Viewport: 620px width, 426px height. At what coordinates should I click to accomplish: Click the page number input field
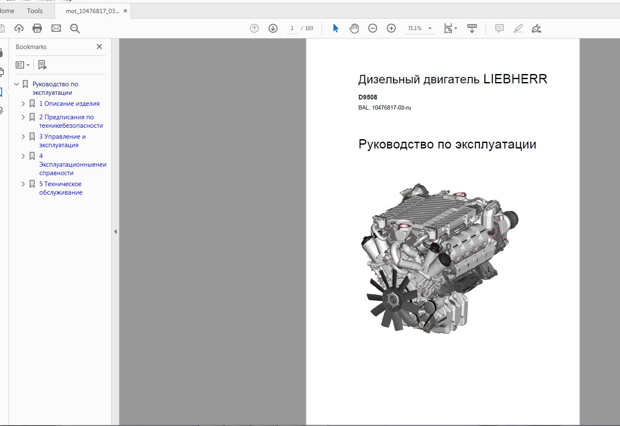pyautogui.click(x=292, y=28)
